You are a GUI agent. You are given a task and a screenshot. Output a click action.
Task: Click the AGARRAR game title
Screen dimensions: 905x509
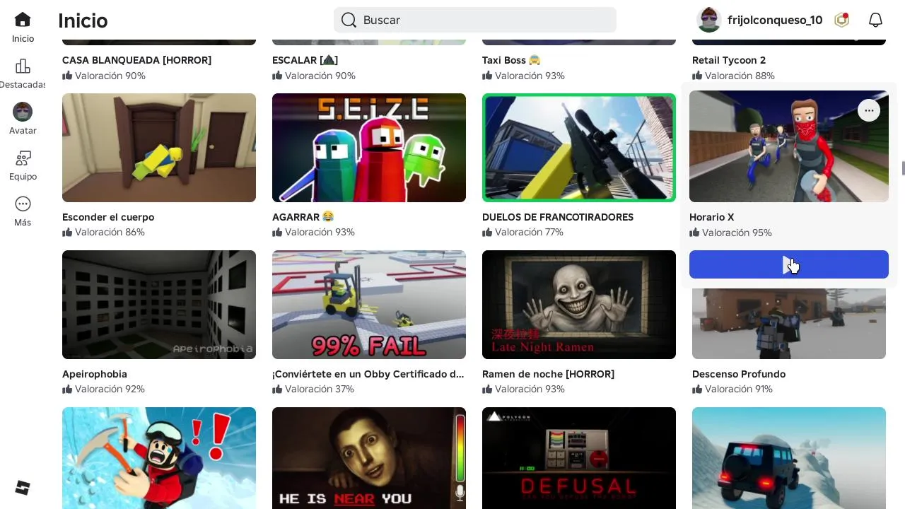pyautogui.click(x=303, y=217)
